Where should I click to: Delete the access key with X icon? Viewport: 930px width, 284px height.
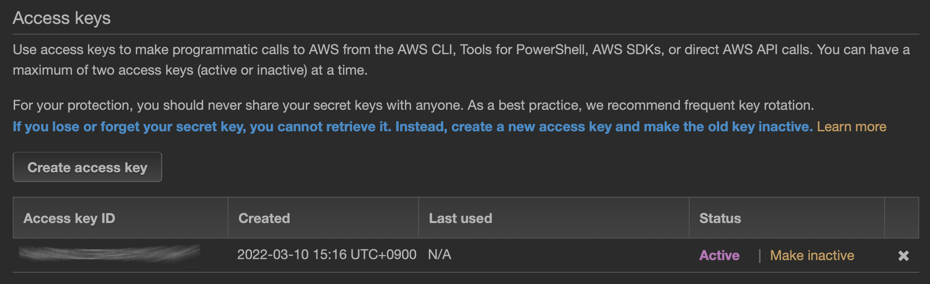(x=903, y=255)
